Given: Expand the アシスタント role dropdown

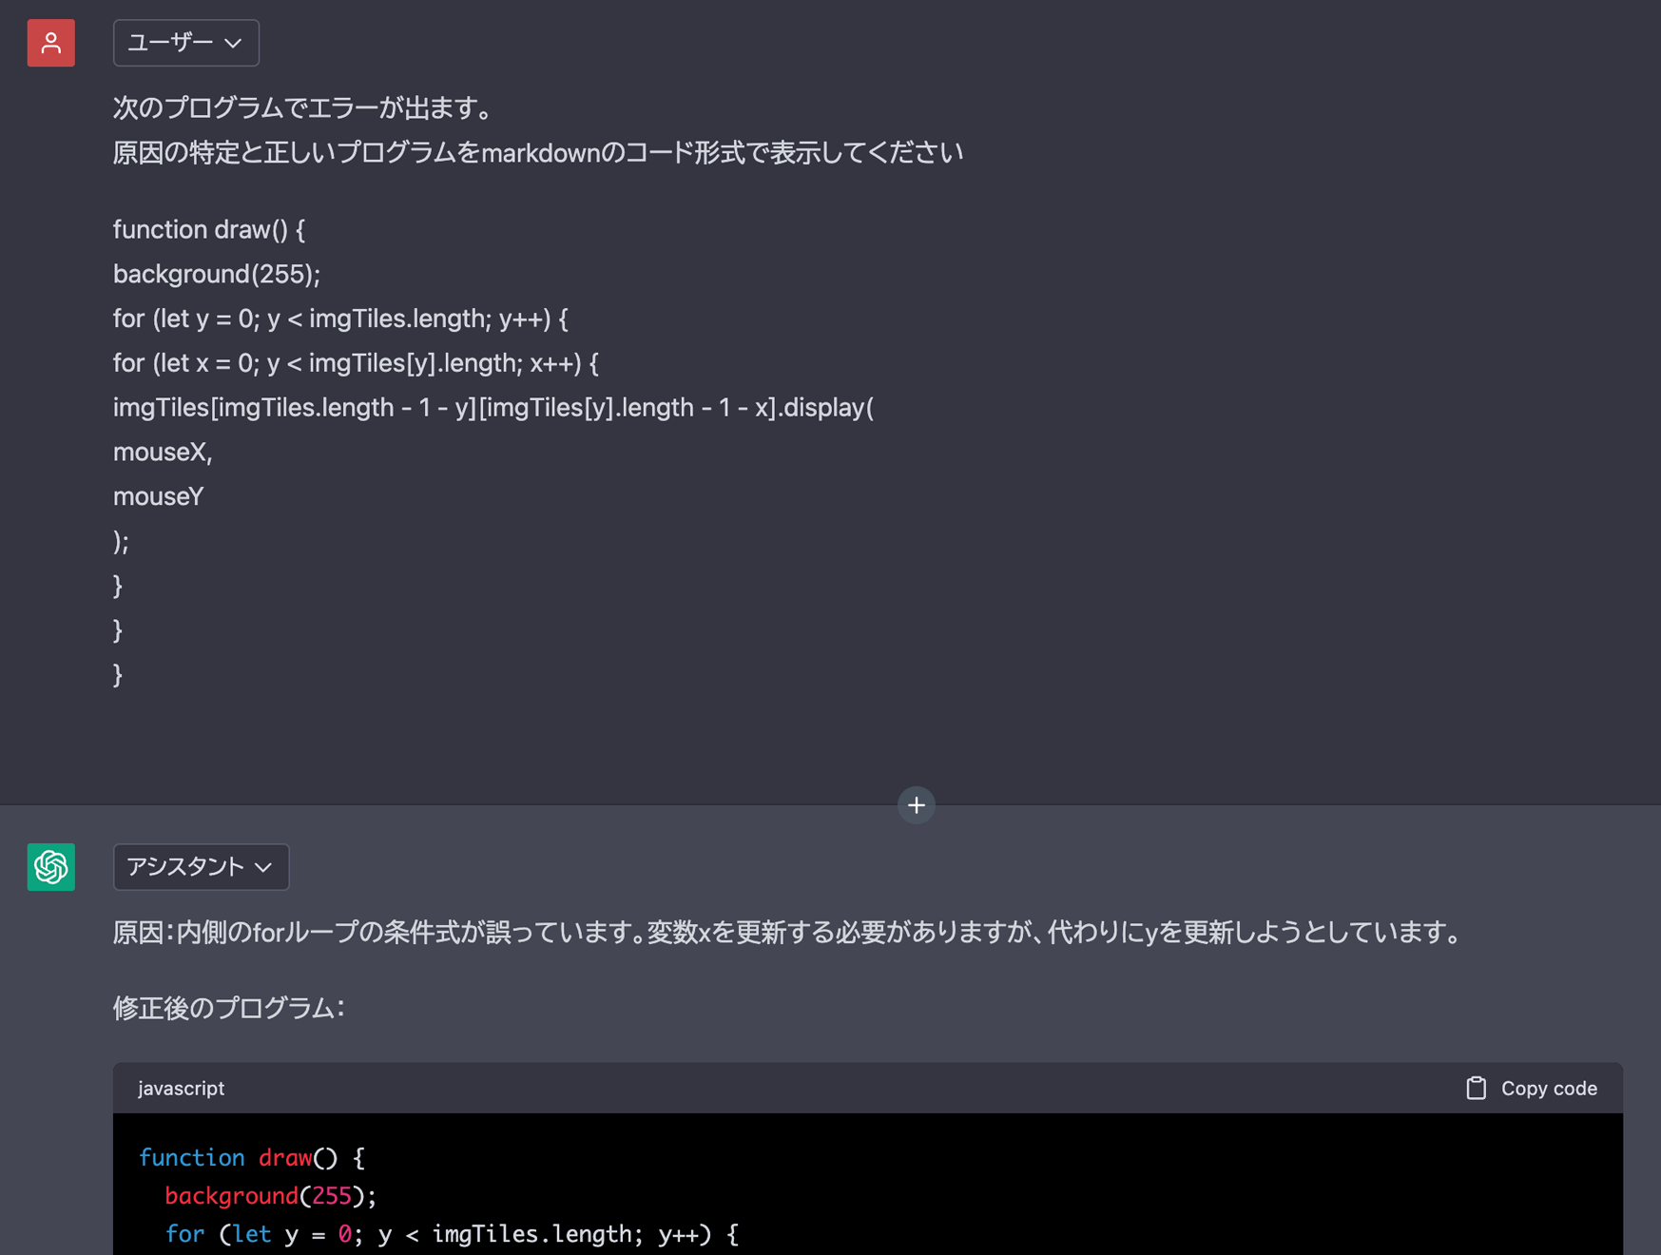Looking at the screenshot, I should [x=201, y=867].
